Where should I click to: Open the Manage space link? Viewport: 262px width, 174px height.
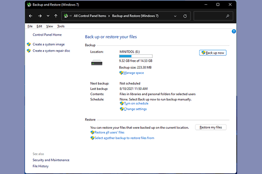pyautogui.click(x=134, y=73)
